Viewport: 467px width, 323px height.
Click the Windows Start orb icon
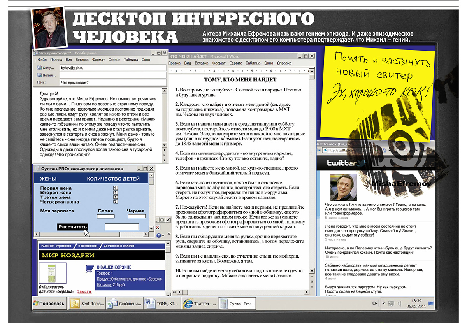tap(35, 303)
